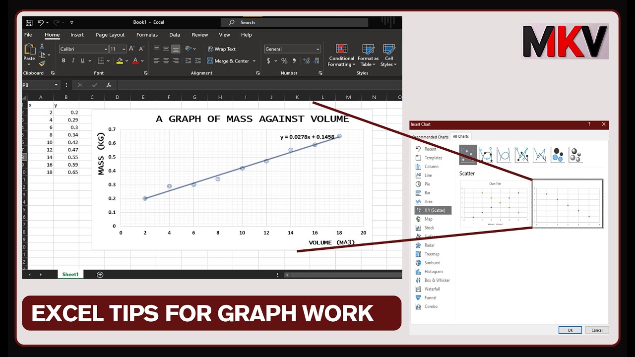Viewport: 635px width, 357px height.
Task: Click Align Left icon in Alignment group
Action: click(156, 60)
